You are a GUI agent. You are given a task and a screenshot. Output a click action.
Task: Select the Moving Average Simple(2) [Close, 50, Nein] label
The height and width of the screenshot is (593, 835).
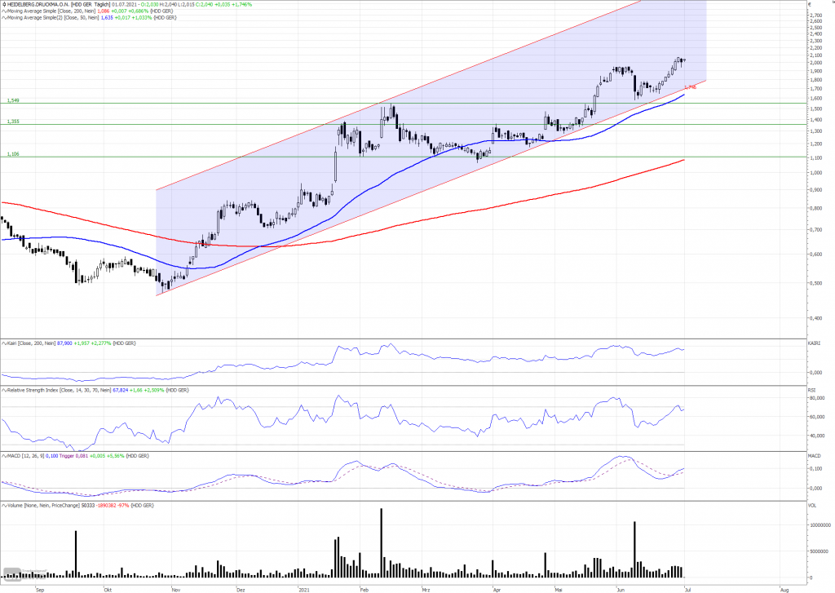pyautogui.click(x=53, y=18)
